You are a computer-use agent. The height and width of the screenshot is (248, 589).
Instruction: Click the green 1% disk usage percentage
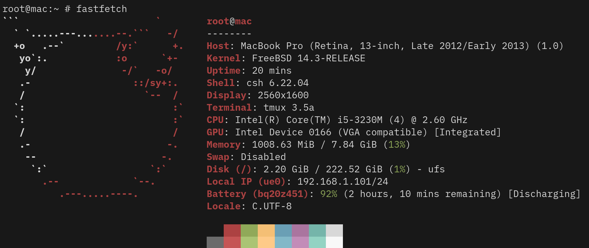coord(399,169)
